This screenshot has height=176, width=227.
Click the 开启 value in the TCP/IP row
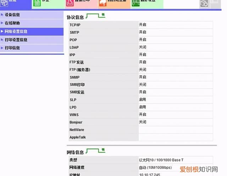[x=143, y=25]
